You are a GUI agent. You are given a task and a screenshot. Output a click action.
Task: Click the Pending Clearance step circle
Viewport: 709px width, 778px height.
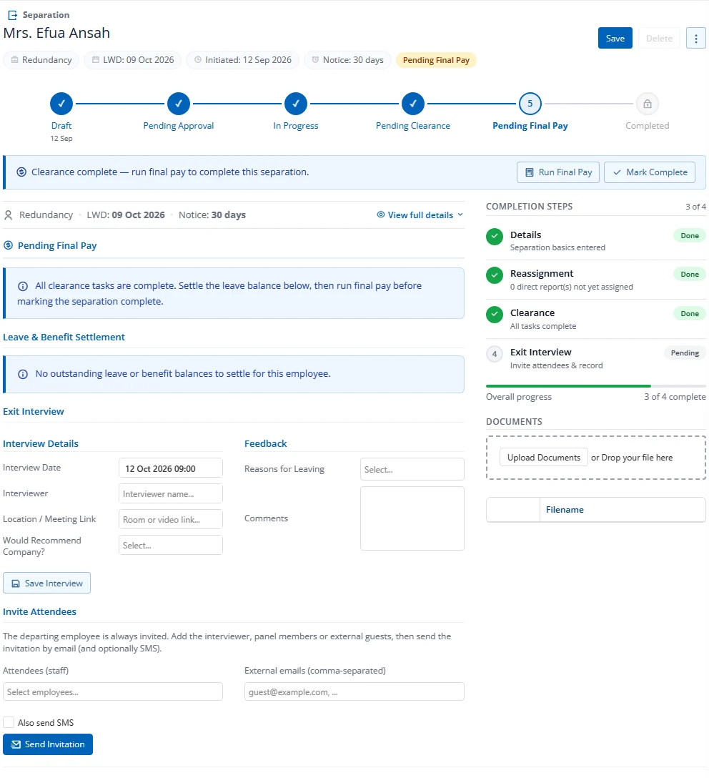tap(413, 104)
